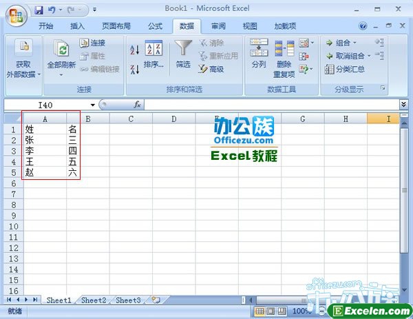Refresh all connections with 全部刷新
This screenshot has height=319, width=413.
pos(61,53)
